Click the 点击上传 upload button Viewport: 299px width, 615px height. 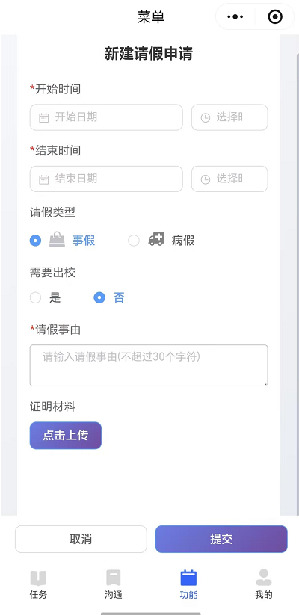coord(66,436)
